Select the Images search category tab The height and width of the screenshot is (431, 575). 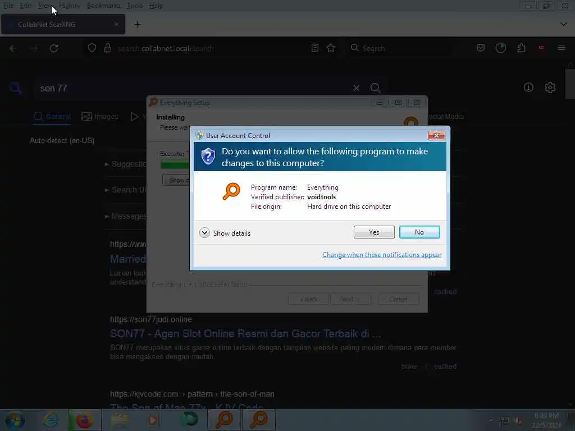(x=100, y=117)
